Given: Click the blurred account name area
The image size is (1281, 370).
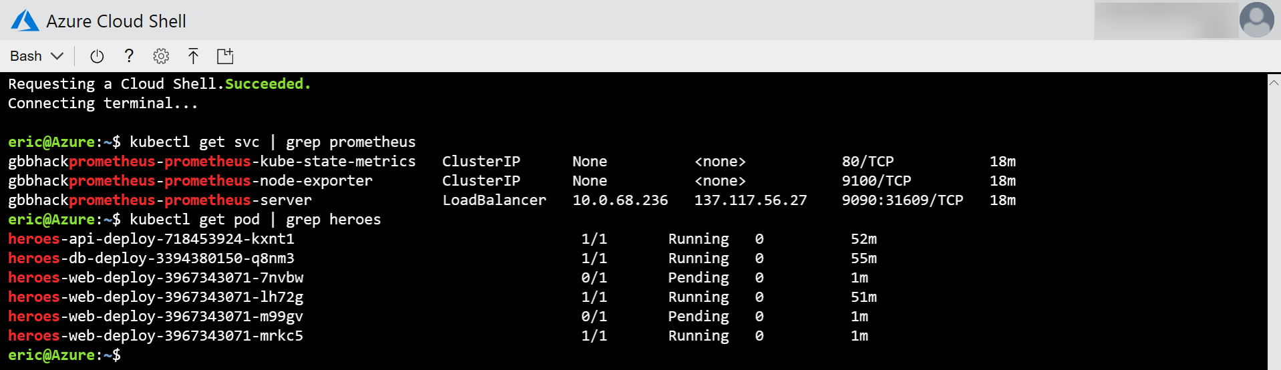Looking at the screenshot, I should coord(1165,20).
